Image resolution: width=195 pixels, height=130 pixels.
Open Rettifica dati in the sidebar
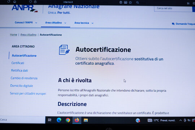point(19,70)
